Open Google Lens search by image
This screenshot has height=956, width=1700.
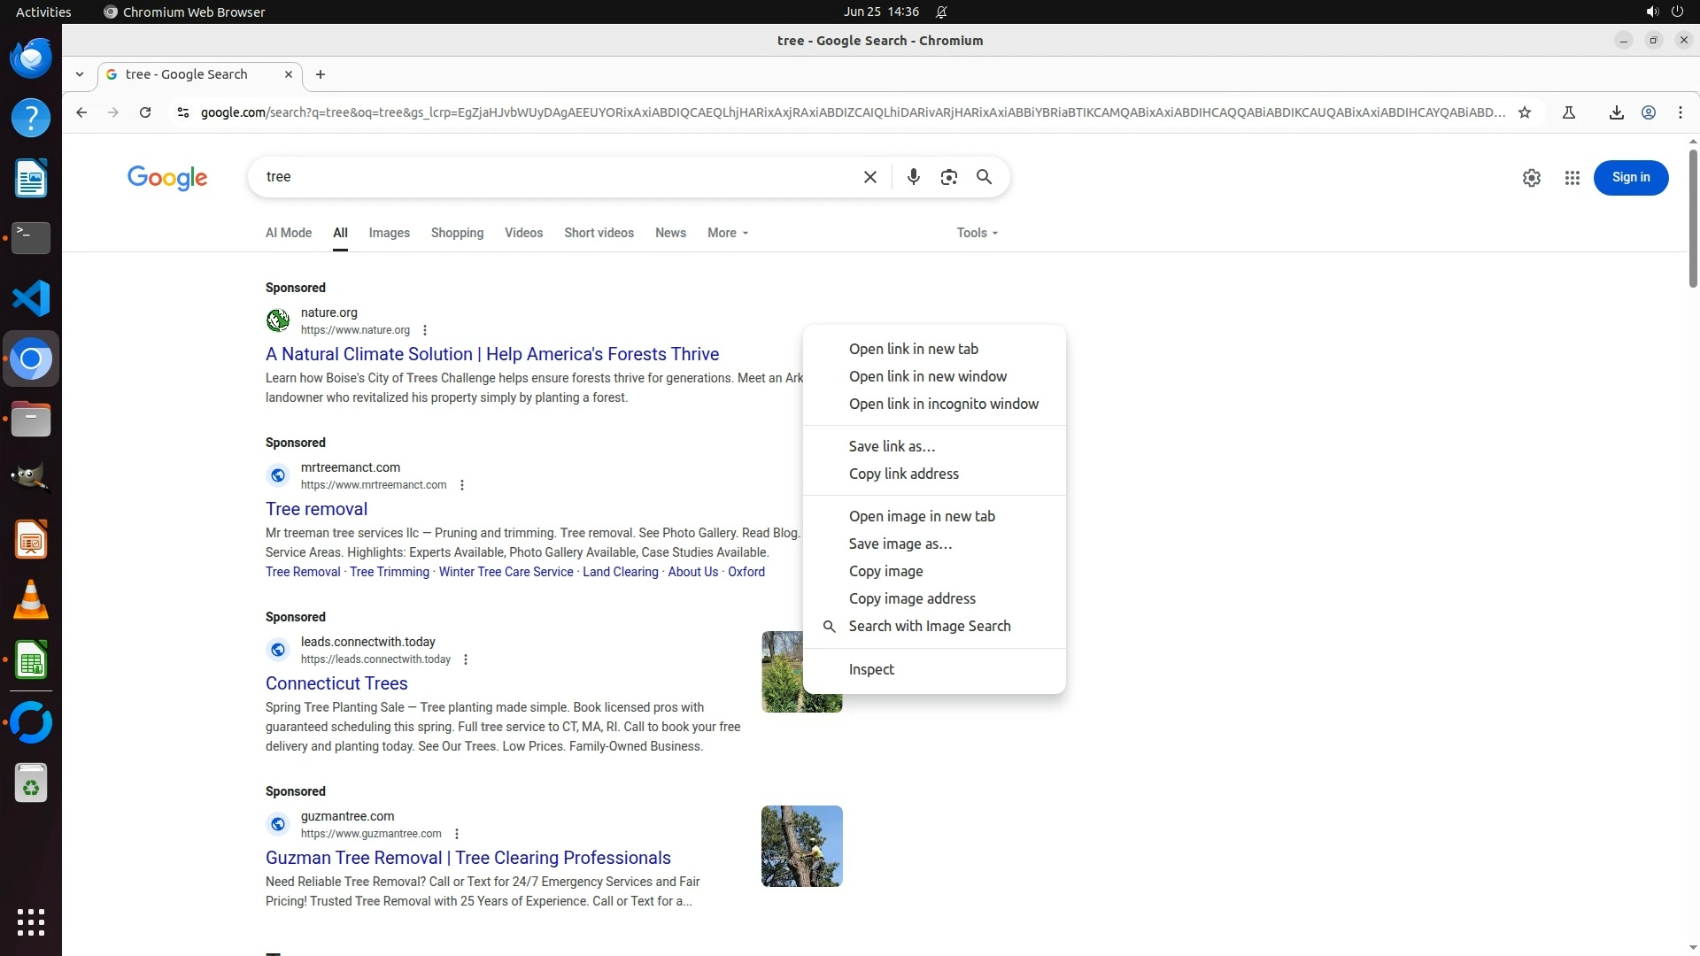point(948,177)
